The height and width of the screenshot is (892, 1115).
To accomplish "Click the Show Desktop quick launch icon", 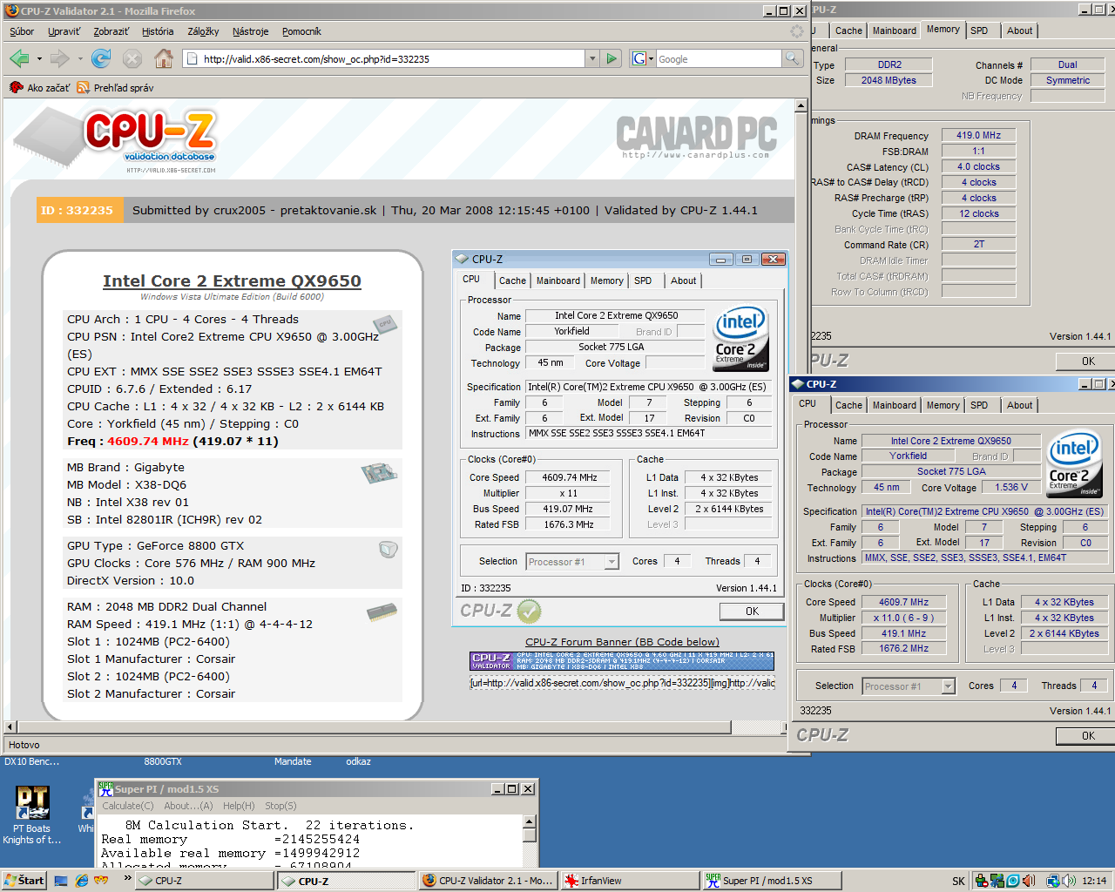I will [61, 881].
